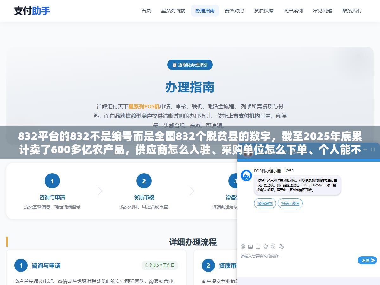The height and width of the screenshot is (285, 380).
Task: Click the 832平台 overlay banner text
Action: point(190,142)
